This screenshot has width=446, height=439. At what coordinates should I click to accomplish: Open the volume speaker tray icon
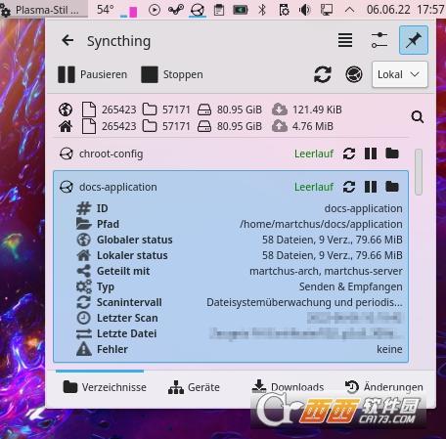[305, 10]
